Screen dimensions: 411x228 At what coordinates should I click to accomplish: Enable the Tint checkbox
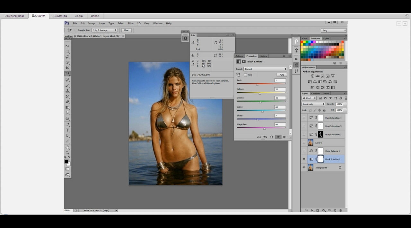[245, 75]
